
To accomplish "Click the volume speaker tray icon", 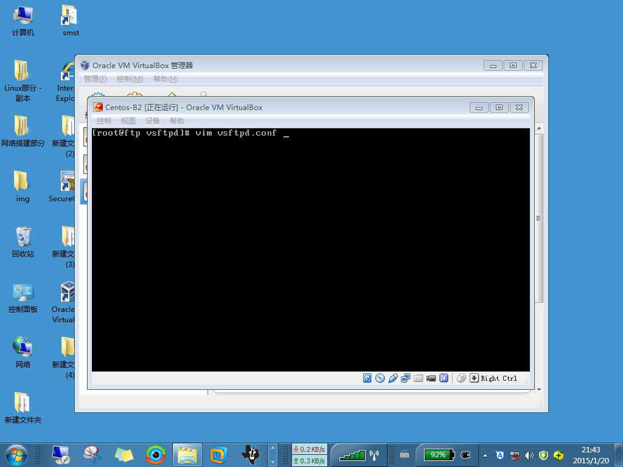I will (x=529, y=455).
